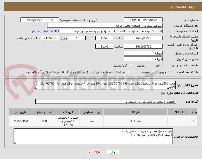Click the لامپ LED item cell

point(135,121)
